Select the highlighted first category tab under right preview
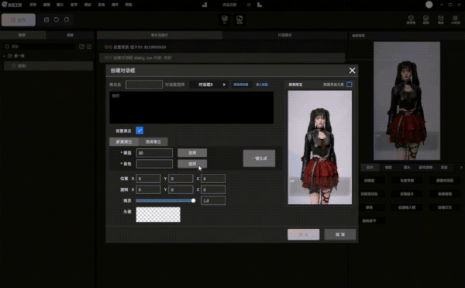 [370, 168]
